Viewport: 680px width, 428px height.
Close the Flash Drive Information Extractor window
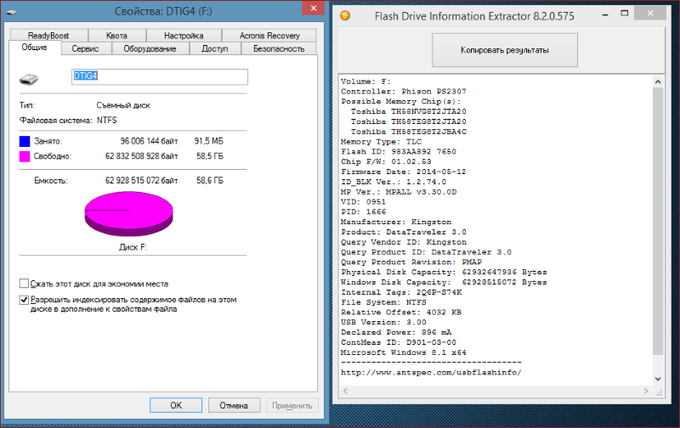pyautogui.click(x=650, y=13)
